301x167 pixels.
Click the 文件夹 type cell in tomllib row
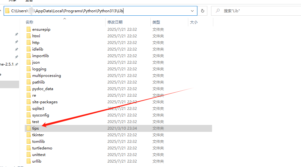point(158,141)
